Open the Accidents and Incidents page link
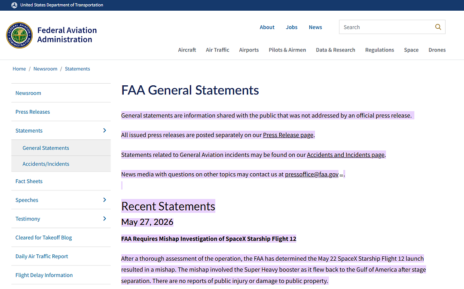This screenshot has height=289, width=464. (x=345, y=155)
